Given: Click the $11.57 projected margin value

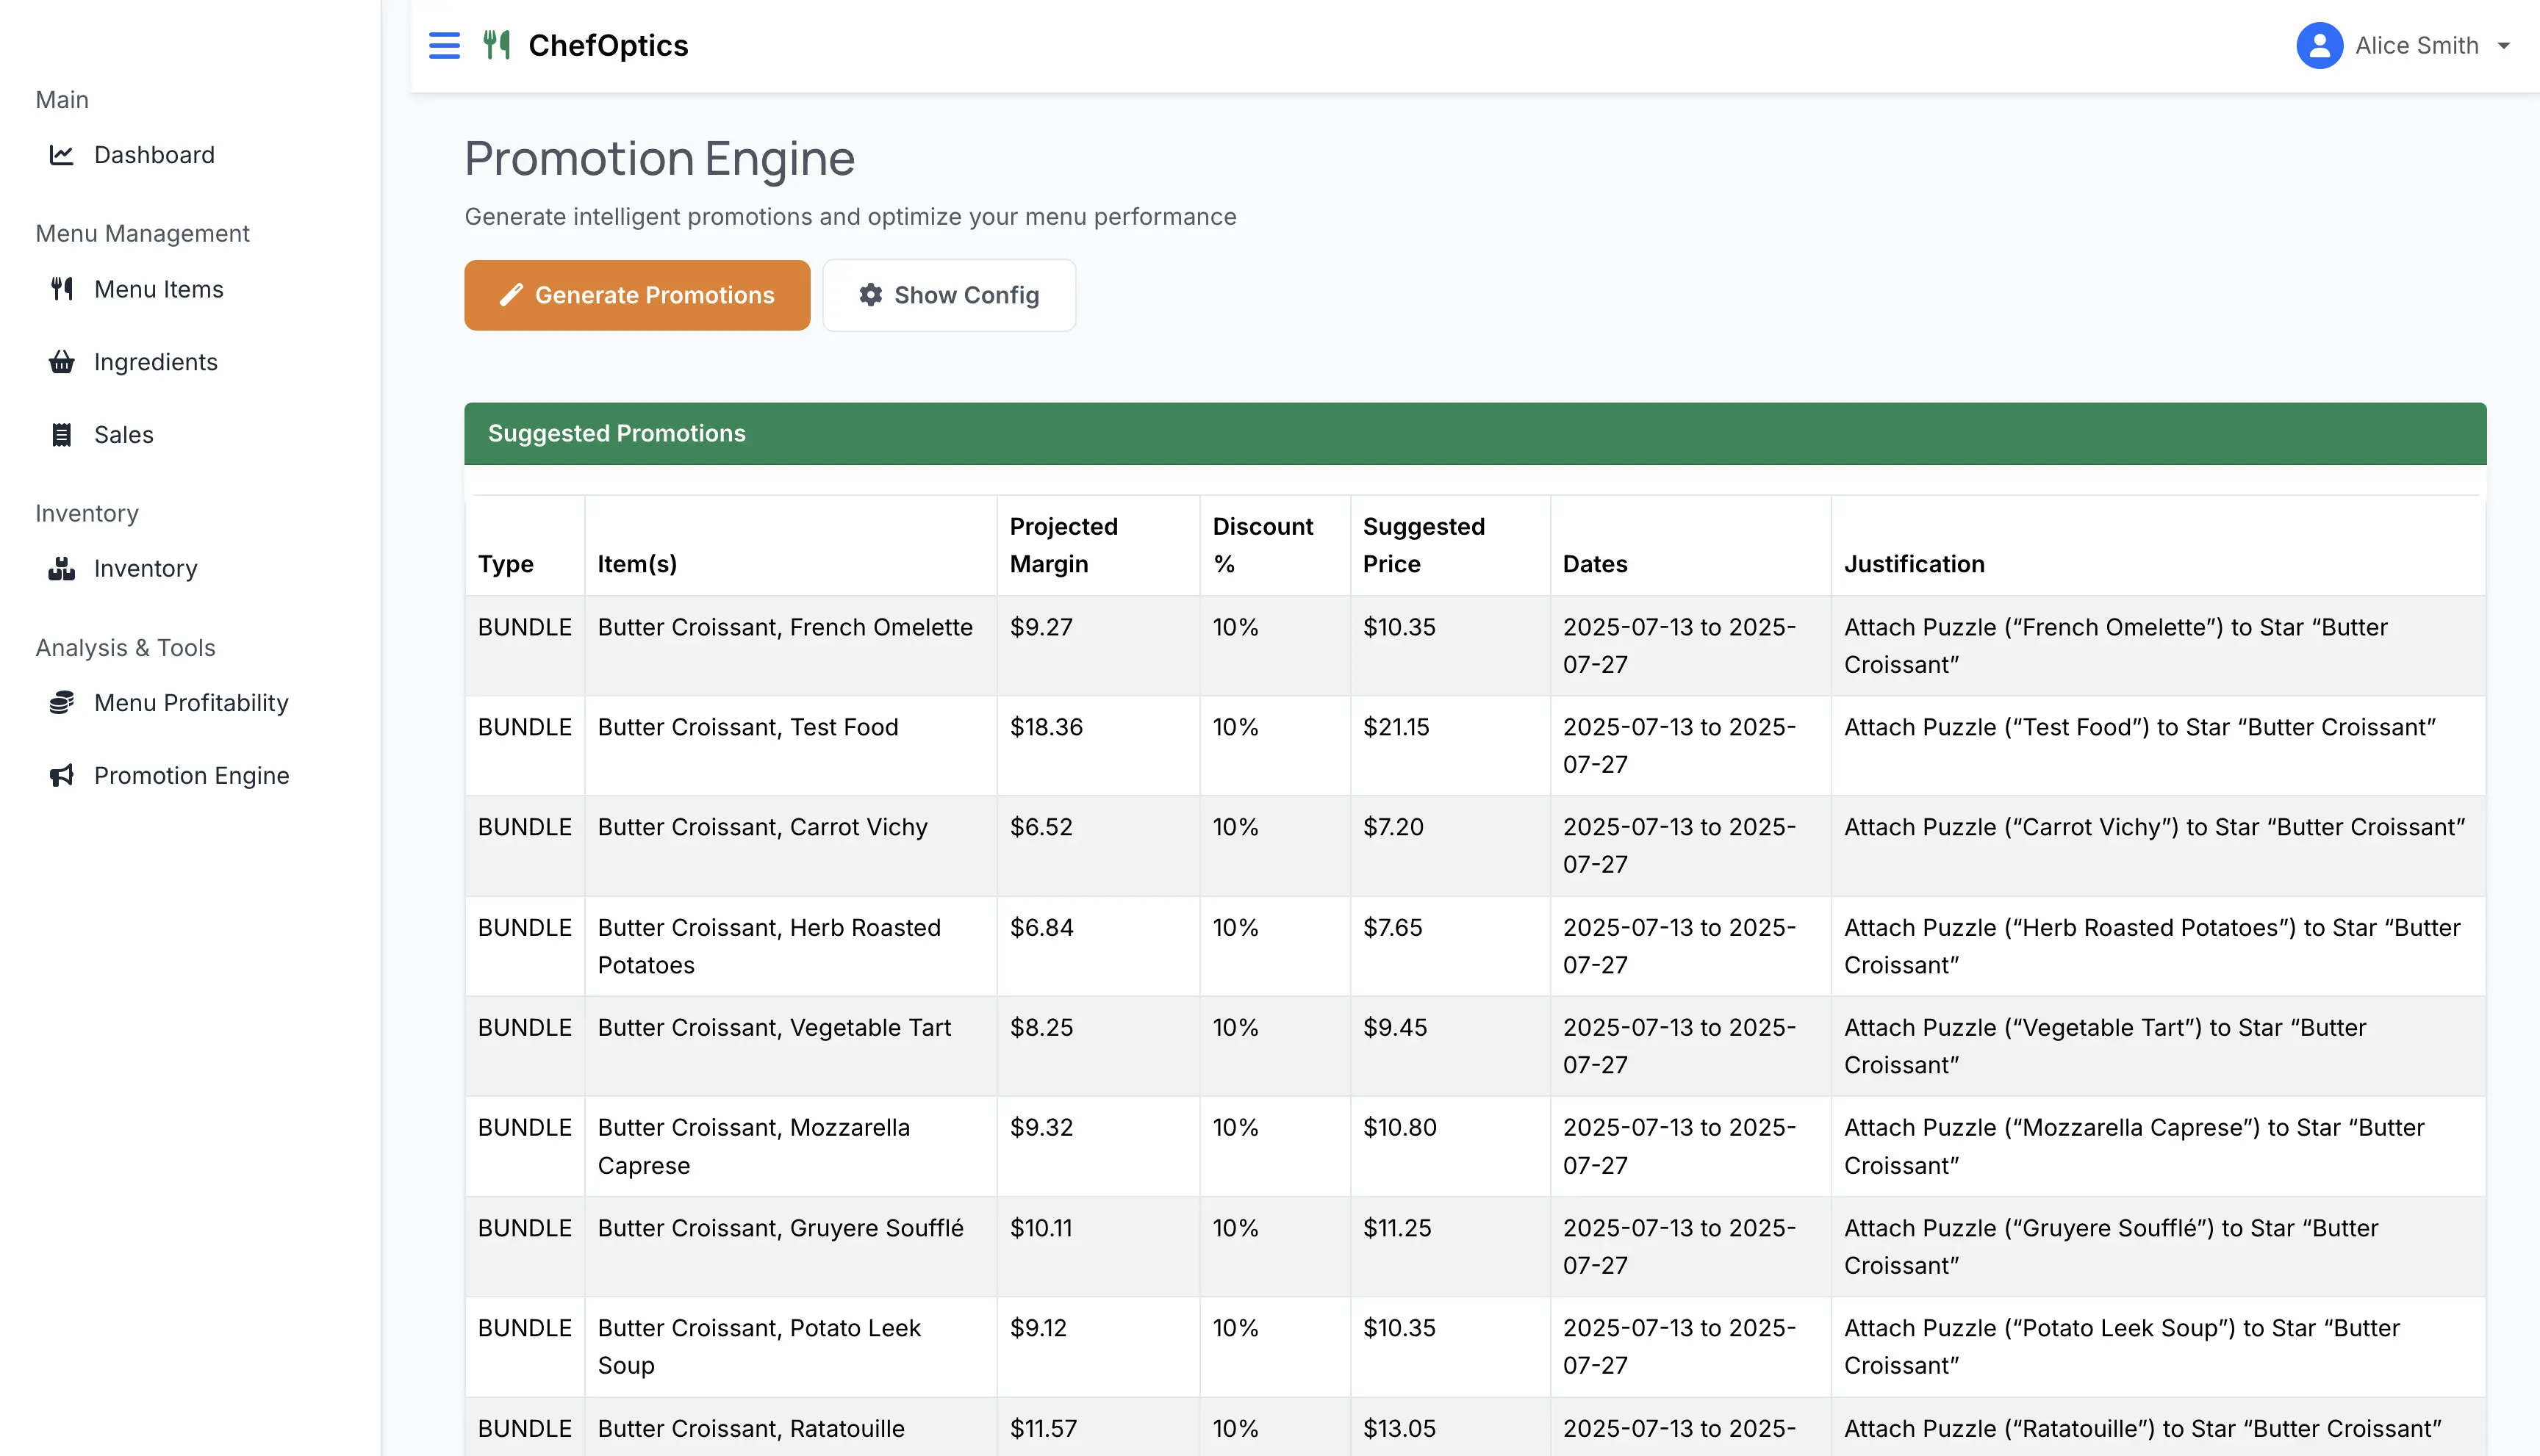Looking at the screenshot, I should [1044, 1428].
